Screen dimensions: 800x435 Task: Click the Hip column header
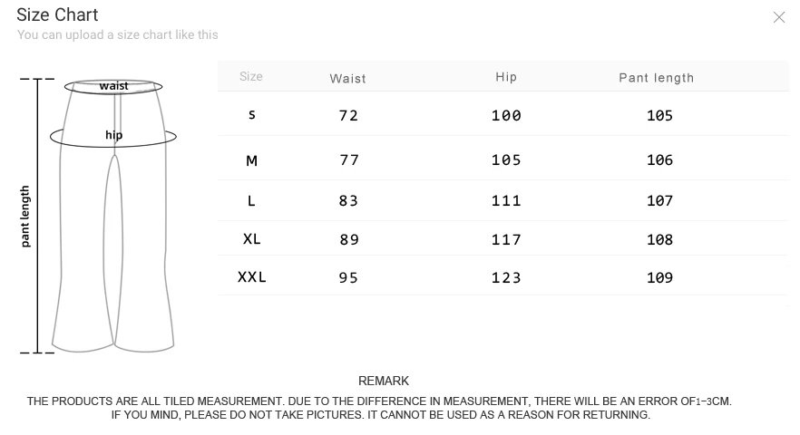coord(506,77)
